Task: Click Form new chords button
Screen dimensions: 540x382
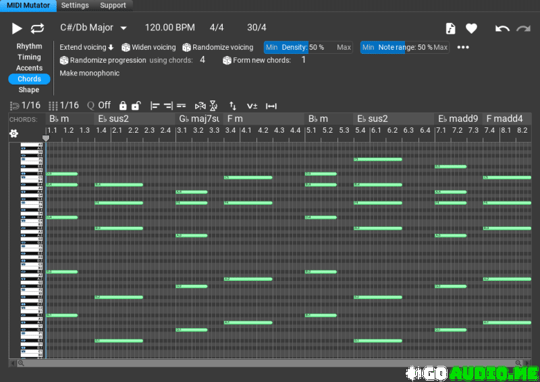Action: (257, 60)
